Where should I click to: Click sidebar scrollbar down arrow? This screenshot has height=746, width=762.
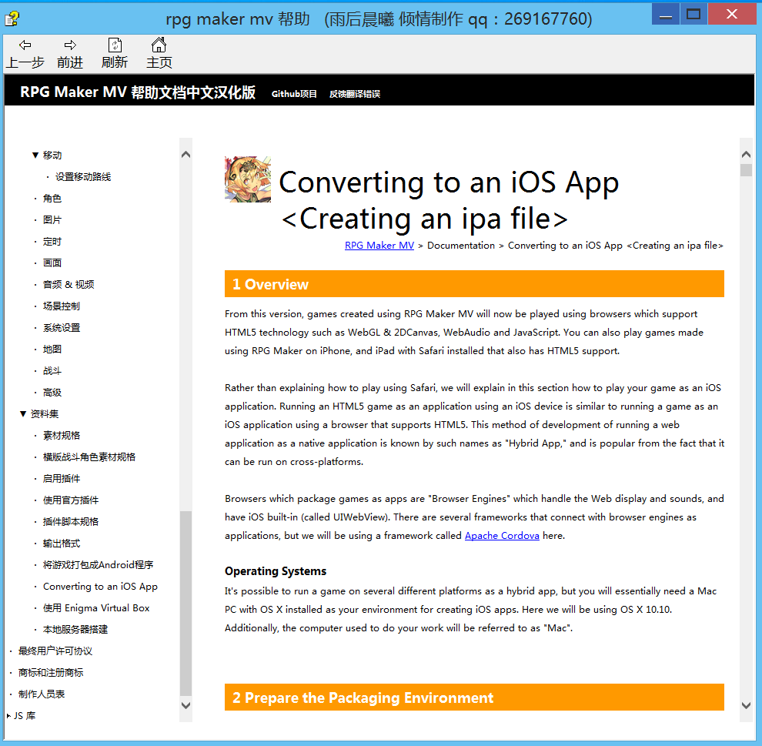(185, 704)
